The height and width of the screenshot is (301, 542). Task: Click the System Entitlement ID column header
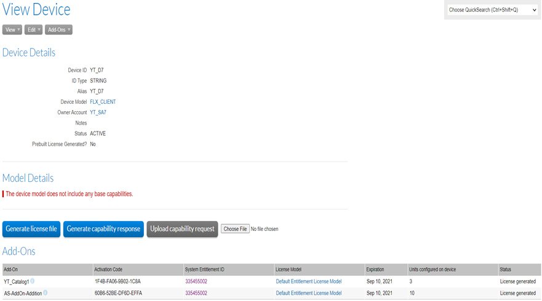[x=228, y=269]
